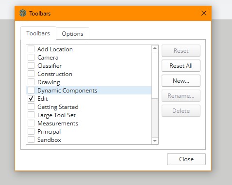Check the Principal toolbar checkbox

point(31,131)
